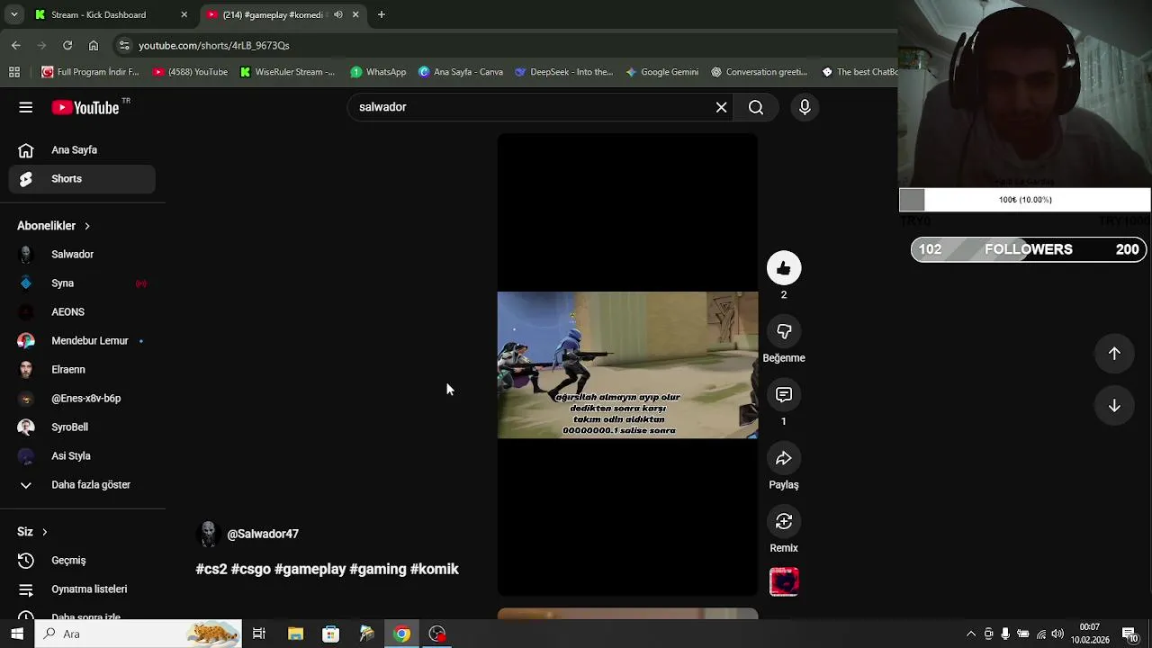Open Google Gemini bookmark
Viewport: 1152px width, 648px height.
pyautogui.click(x=661, y=72)
